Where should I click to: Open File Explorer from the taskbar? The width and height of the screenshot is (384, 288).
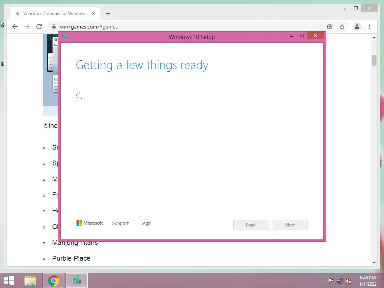pyautogui.click(x=30, y=280)
